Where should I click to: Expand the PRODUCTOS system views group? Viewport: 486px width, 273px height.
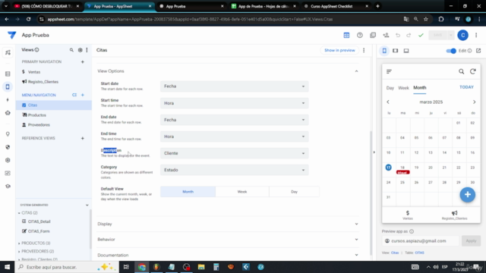pyautogui.click(x=19, y=243)
